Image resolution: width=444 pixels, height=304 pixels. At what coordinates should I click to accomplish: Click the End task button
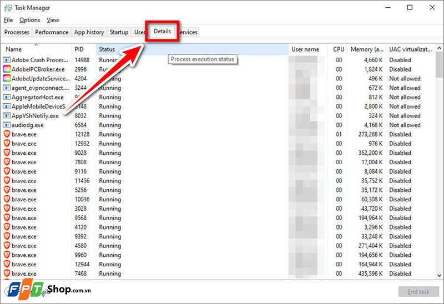click(x=418, y=292)
